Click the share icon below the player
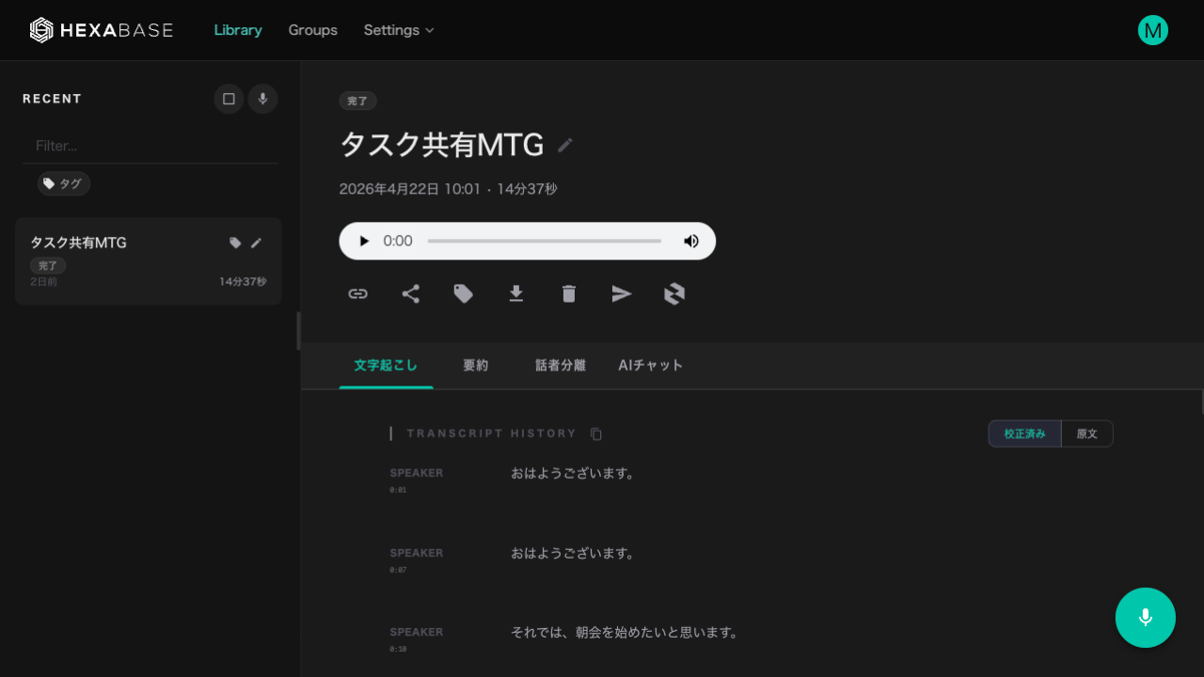 pos(411,294)
